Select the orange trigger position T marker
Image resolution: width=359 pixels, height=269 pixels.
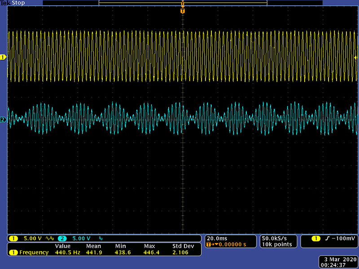pyautogui.click(x=182, y=10)
